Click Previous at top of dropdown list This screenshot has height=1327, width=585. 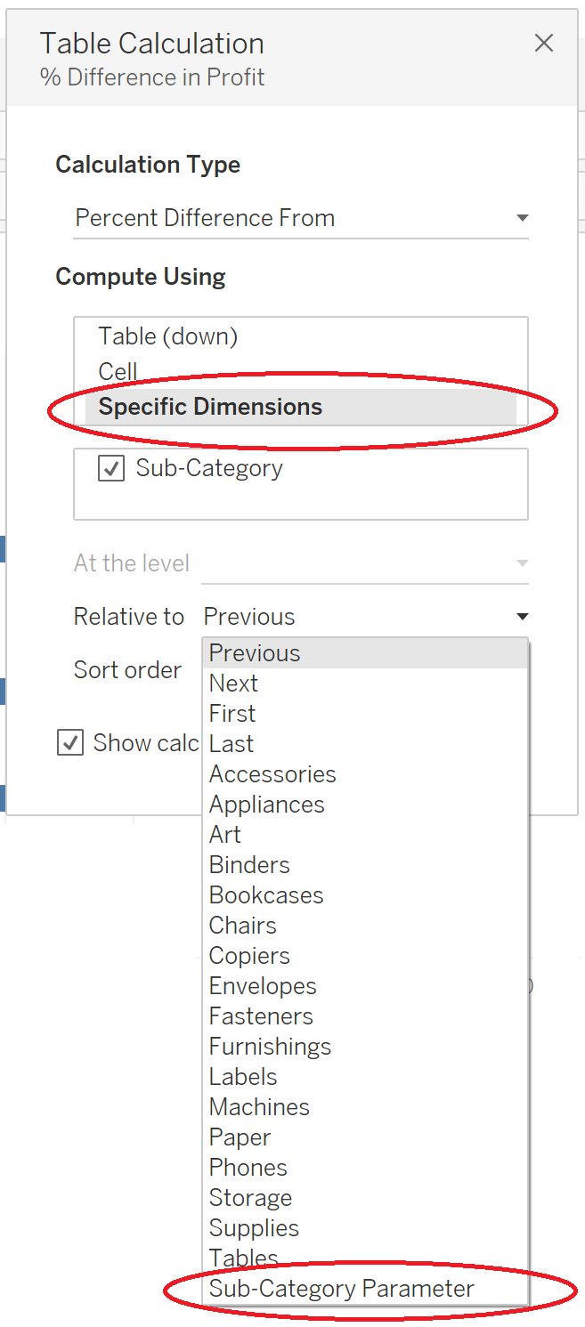click(x=255, y=653)
